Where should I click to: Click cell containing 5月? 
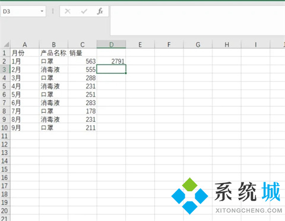(25, 94)
